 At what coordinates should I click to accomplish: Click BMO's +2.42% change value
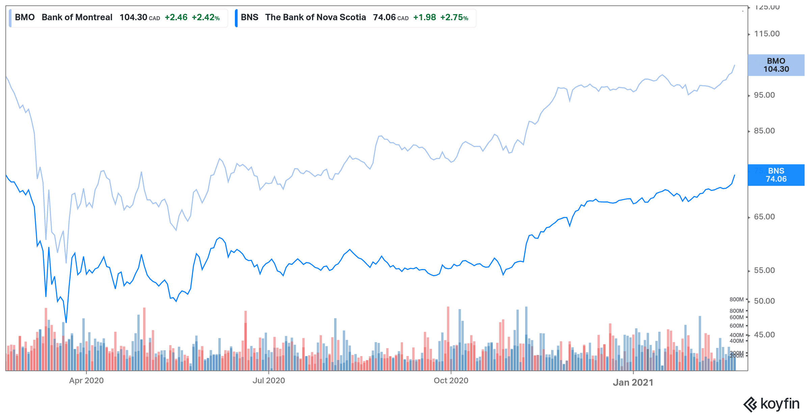tap(206, 18)
